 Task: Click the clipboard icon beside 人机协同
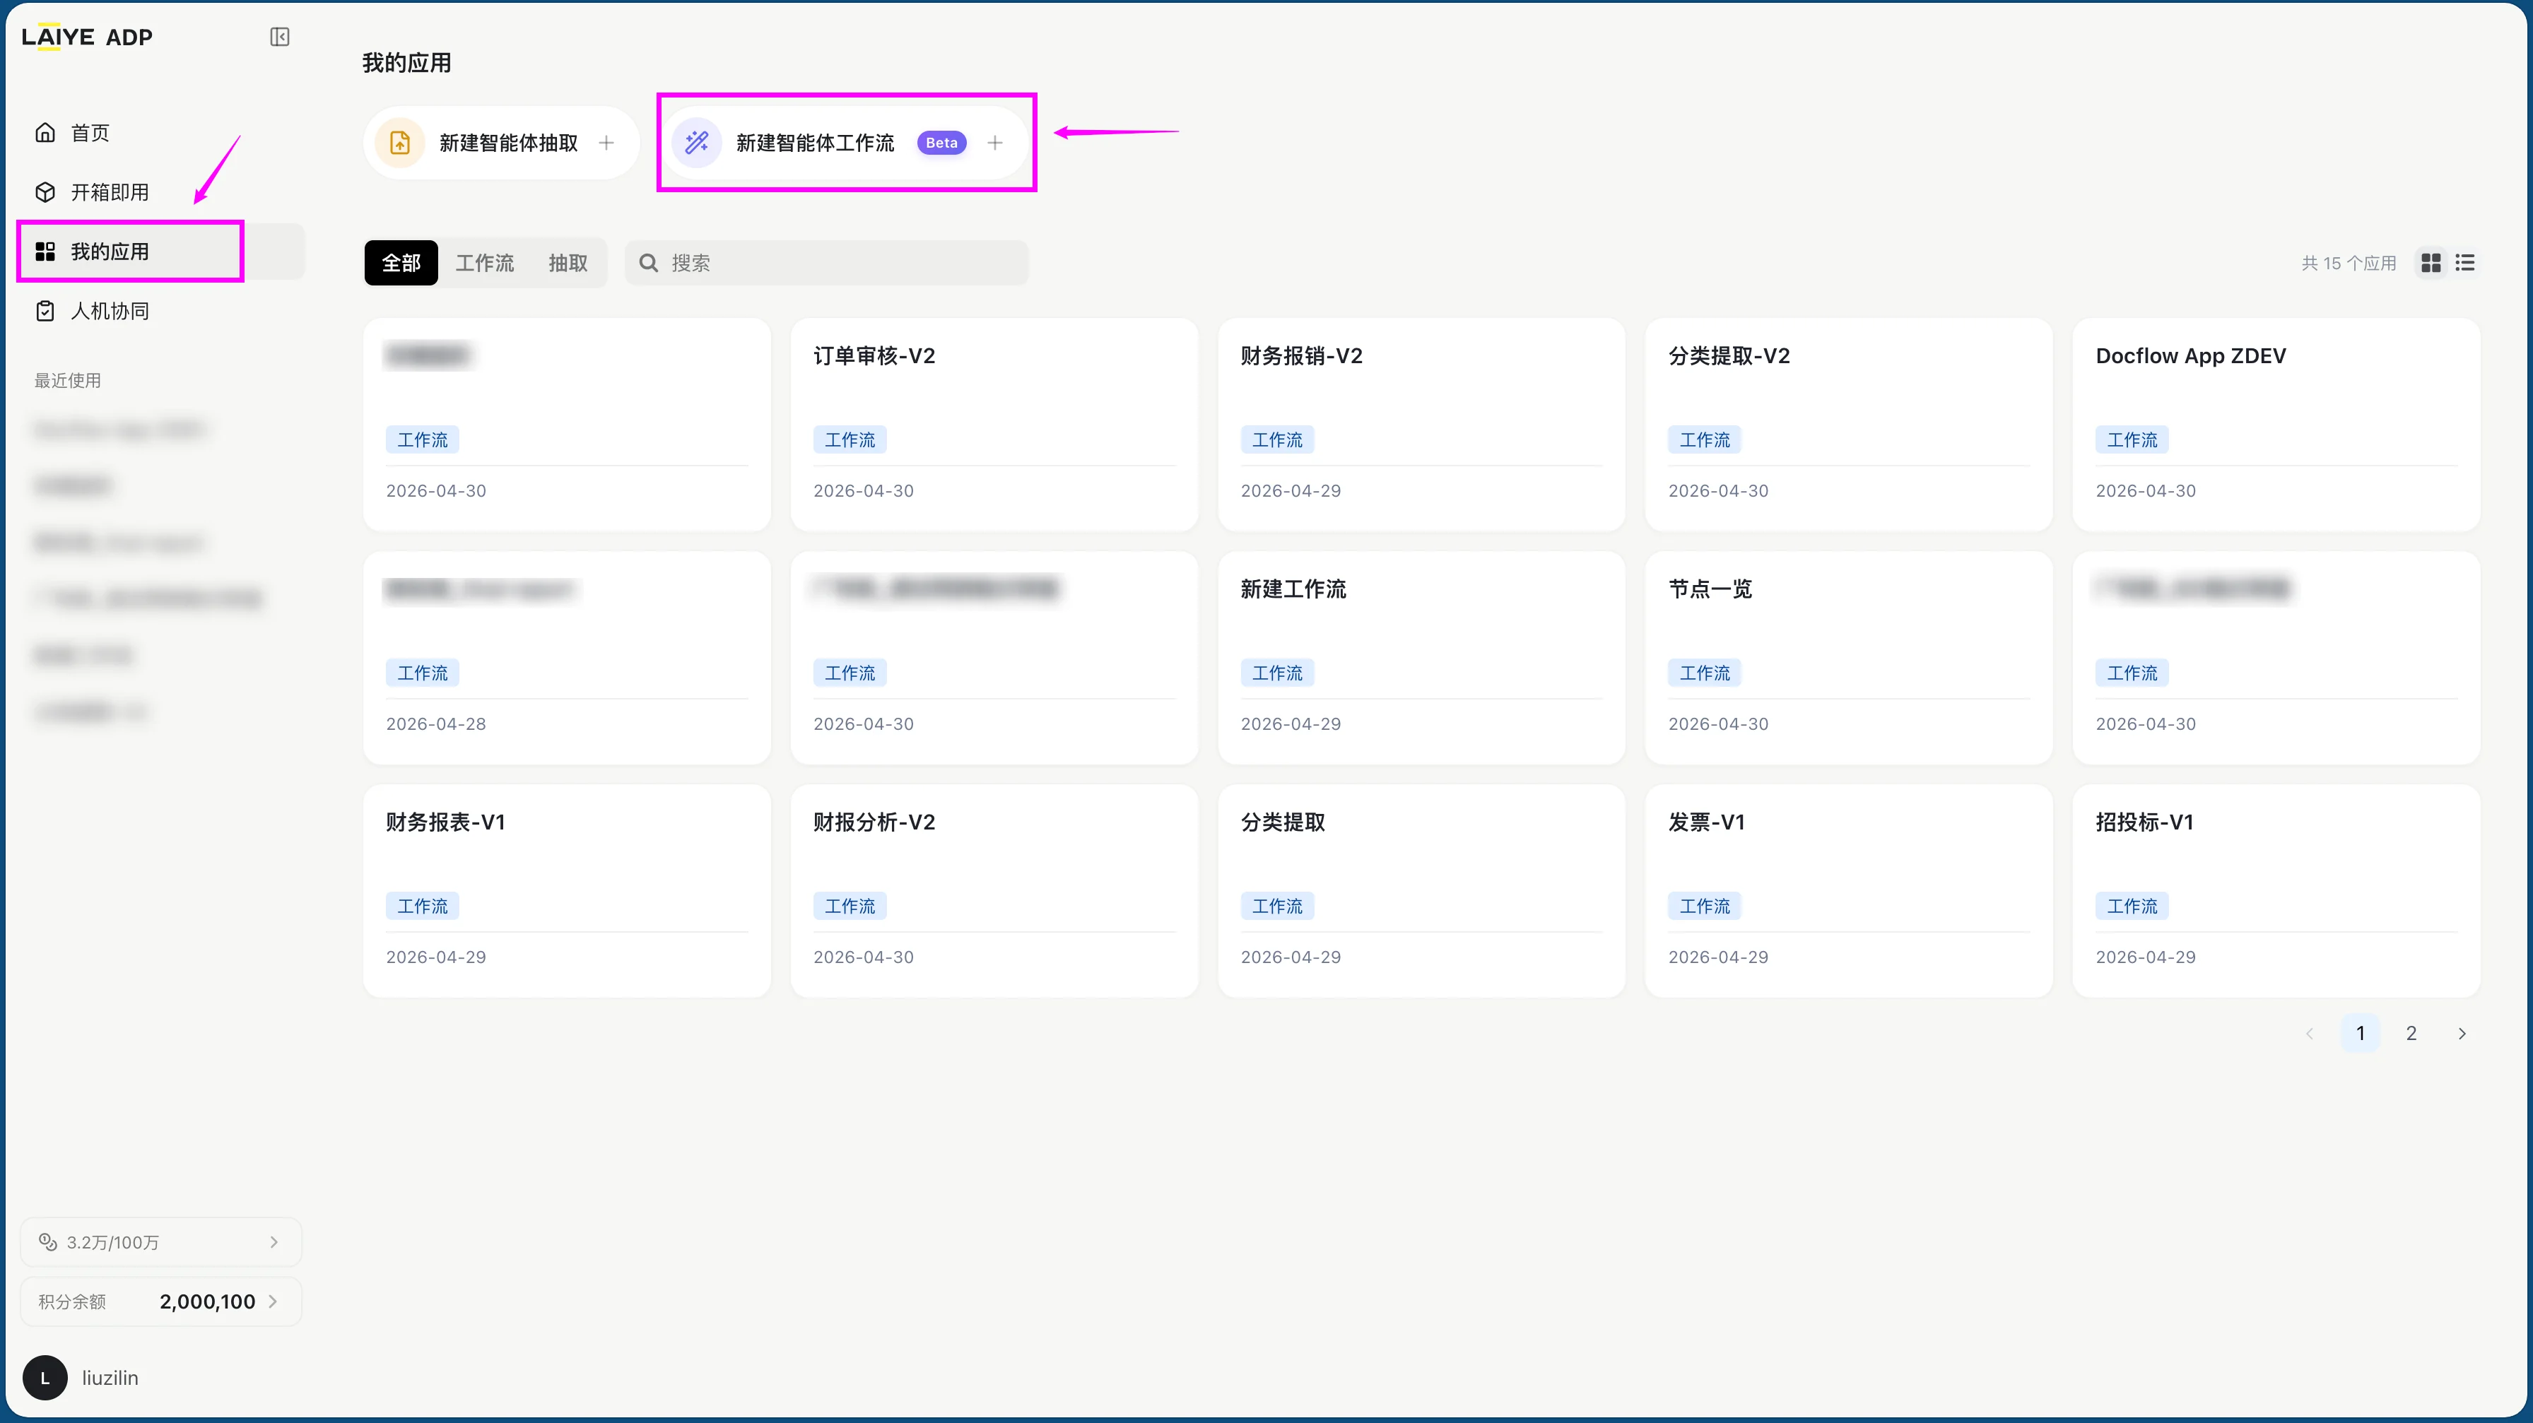(x=45, y=311)
